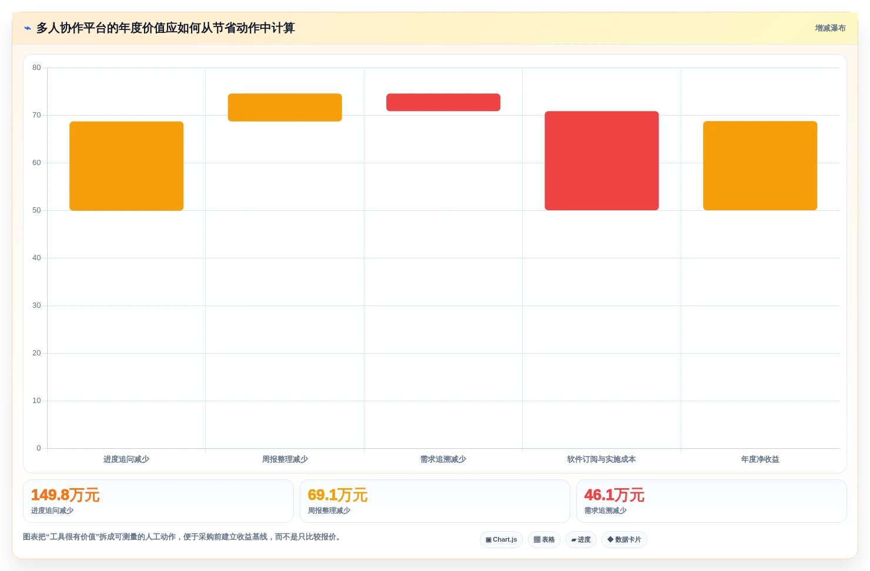Click the orange 进度追问减少 bar
The height and width of the screenshot is (571, 870).
tap(126, 166)
